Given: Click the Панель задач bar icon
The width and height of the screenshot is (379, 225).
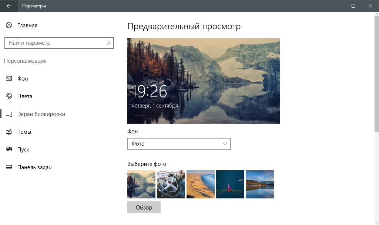Looking at the screenshot, I should 9,167.
